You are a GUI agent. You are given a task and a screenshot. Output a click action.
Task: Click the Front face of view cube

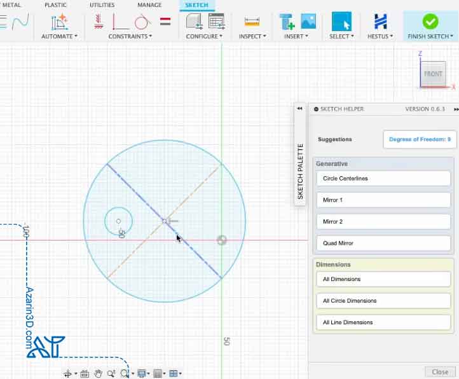click(x=433, y=74)
